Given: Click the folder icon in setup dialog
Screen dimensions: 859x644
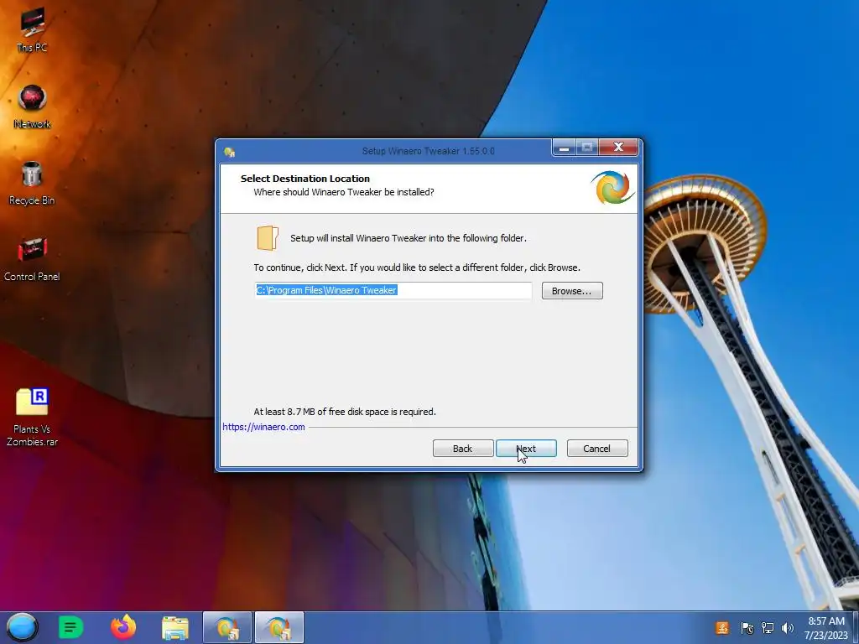Looking at the screenshot, I should pyautogui.click(x=268, y=238).
